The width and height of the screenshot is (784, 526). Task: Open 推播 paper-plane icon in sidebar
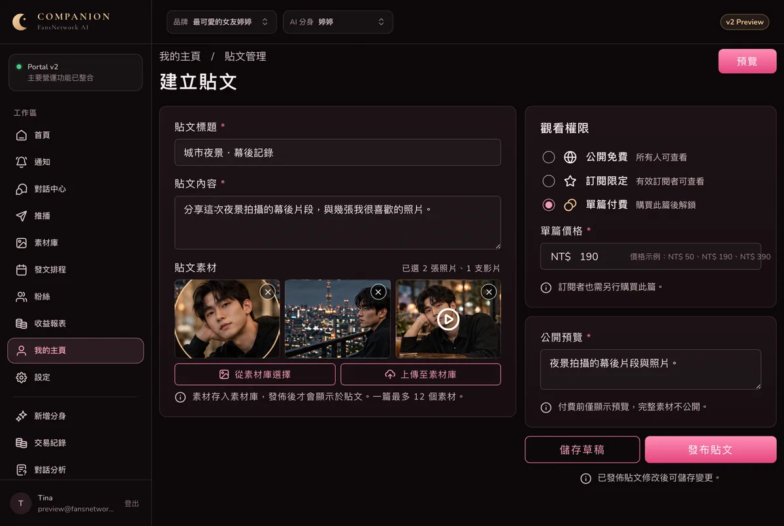22,216
